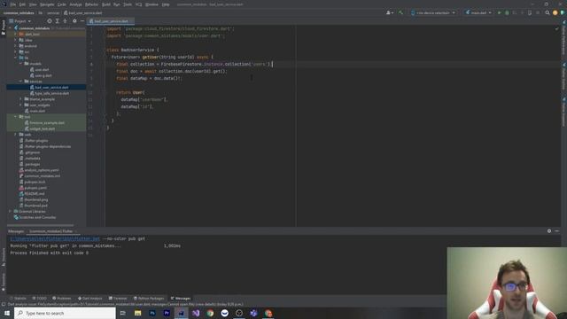The height and width of the screenshot is (319, 567).
Task: Open the user account icon menu
Action: click(x=390, y=12)
